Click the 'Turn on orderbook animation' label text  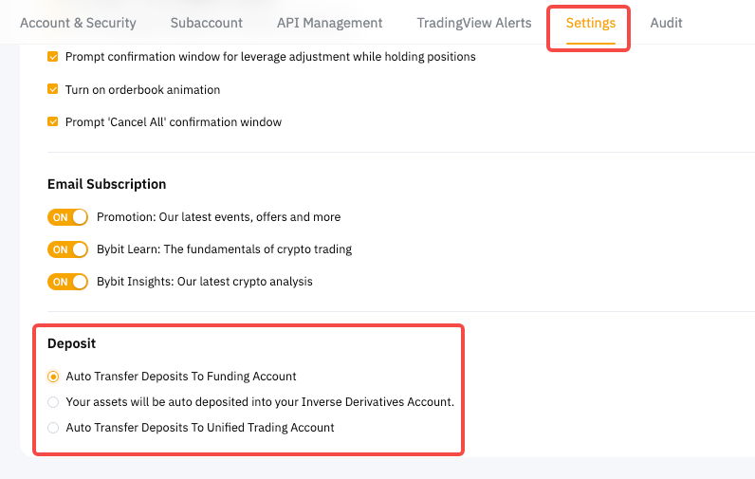tap(142, 89)
